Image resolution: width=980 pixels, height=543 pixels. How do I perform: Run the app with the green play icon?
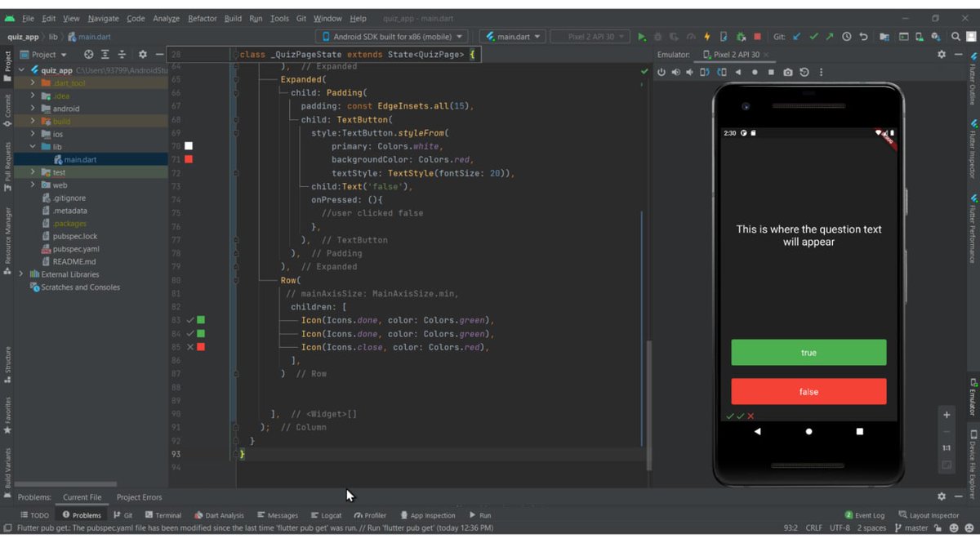(x=642, y=37)
